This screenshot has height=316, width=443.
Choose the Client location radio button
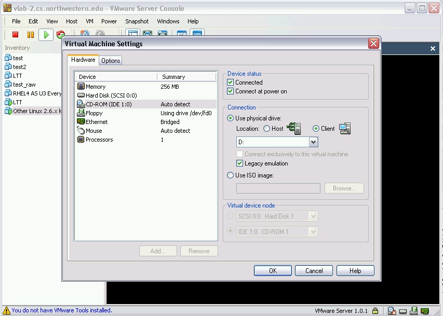(x=316, y=129)
